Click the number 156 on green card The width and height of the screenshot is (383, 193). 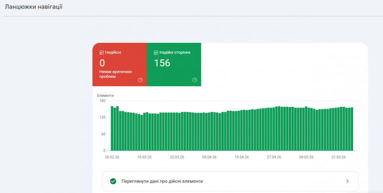[x=162, y=63]
